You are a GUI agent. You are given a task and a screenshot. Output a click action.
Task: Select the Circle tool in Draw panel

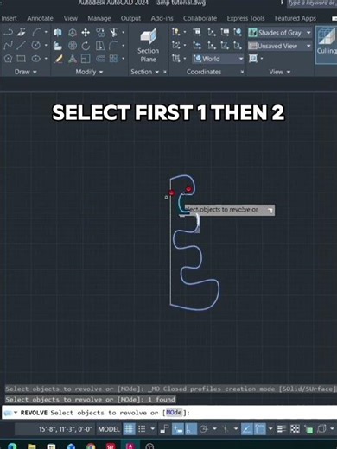(35, 46)
